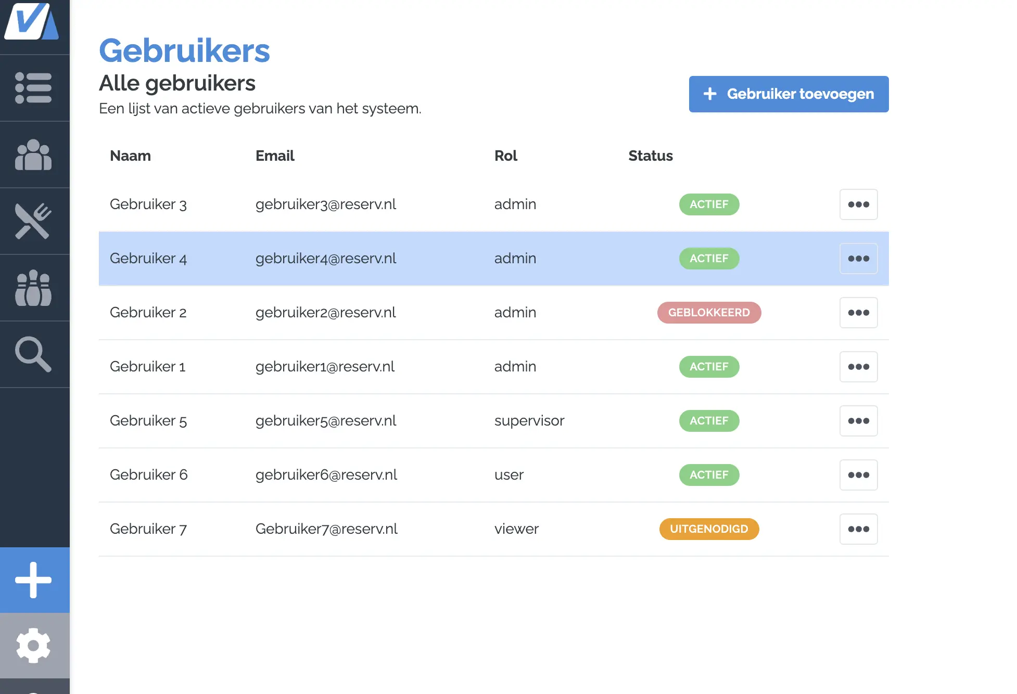1017x694 pixels.
Task: Click the Naam column header
Action: tap(130, 156)
